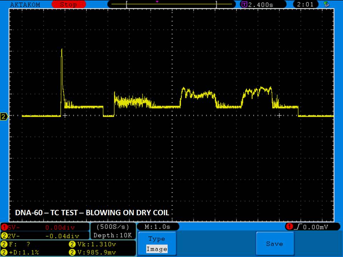The image size is (343, 257).
Task: Click the AKTAKOM brand label
Action: pyautogui.click(x=25, y=5)
